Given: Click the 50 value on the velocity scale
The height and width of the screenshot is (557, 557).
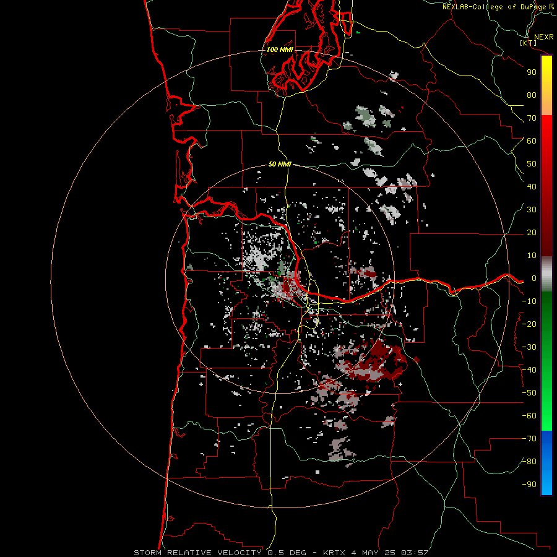Looking at the screenshot, I should [532, 164].
